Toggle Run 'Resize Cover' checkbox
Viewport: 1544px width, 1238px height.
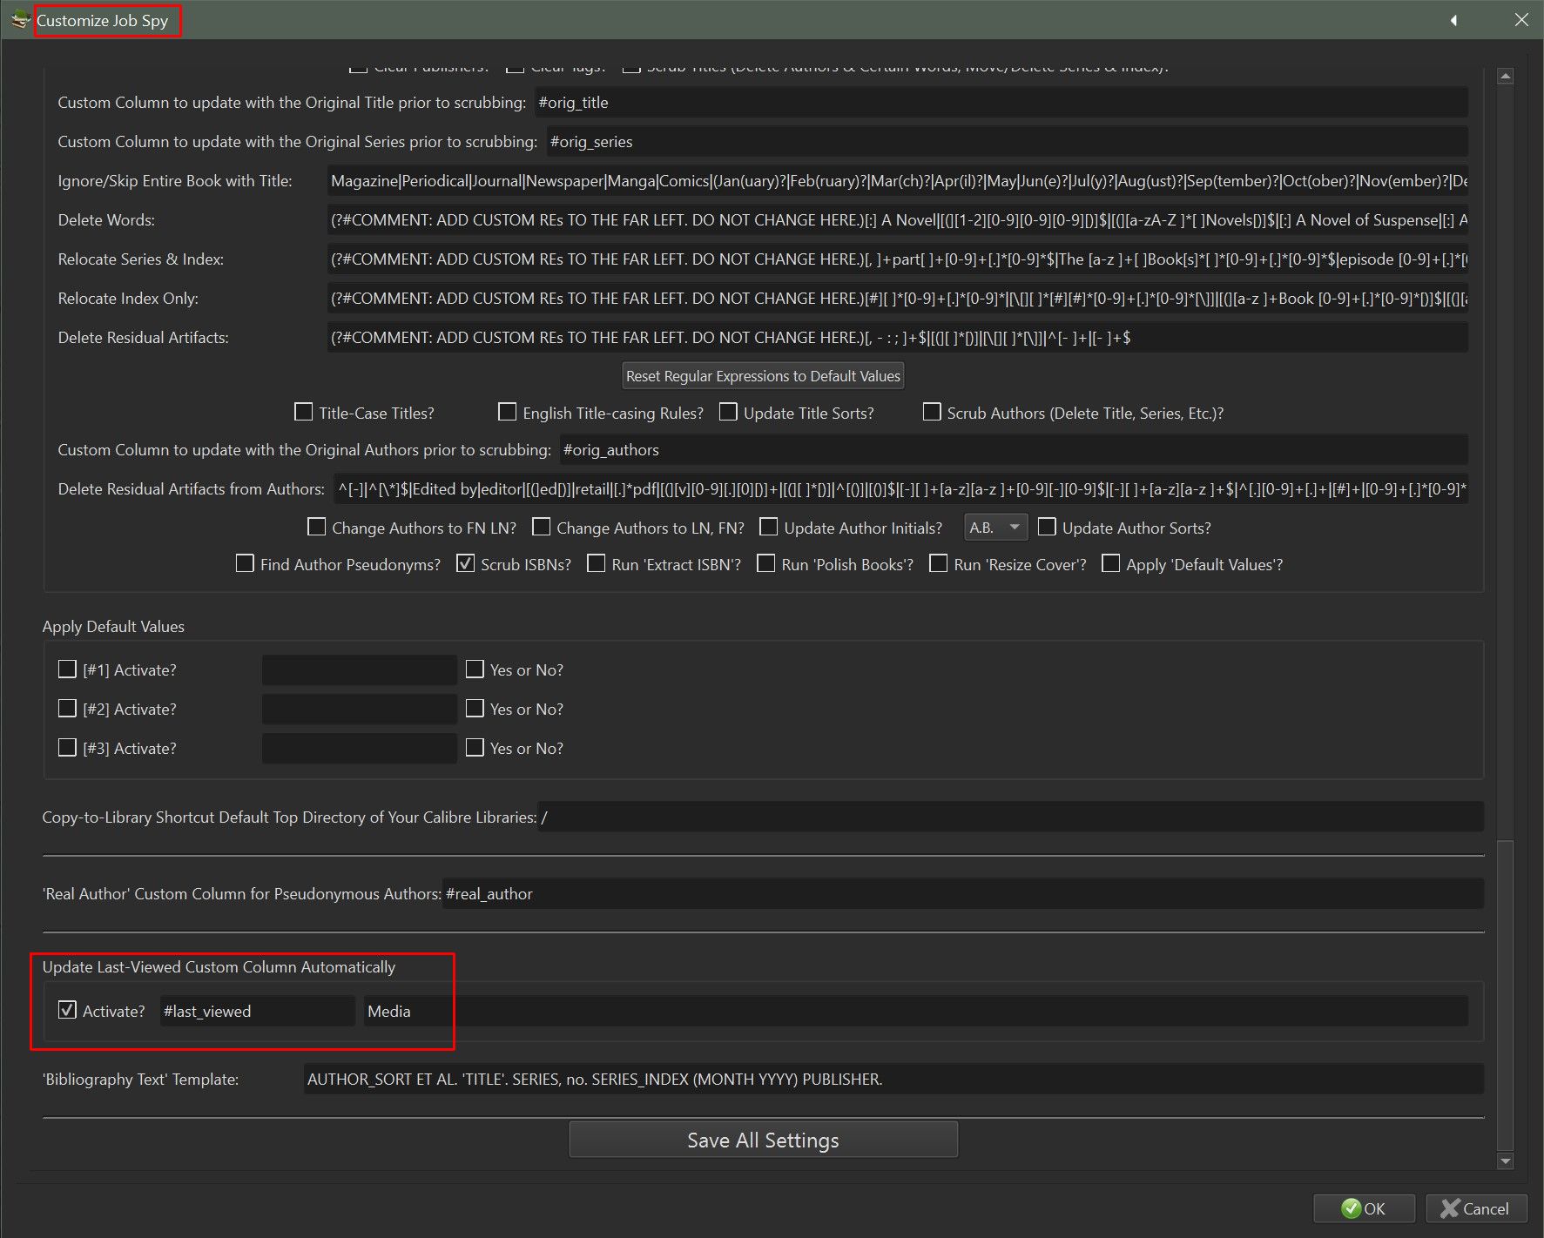(x=939, y=564)
